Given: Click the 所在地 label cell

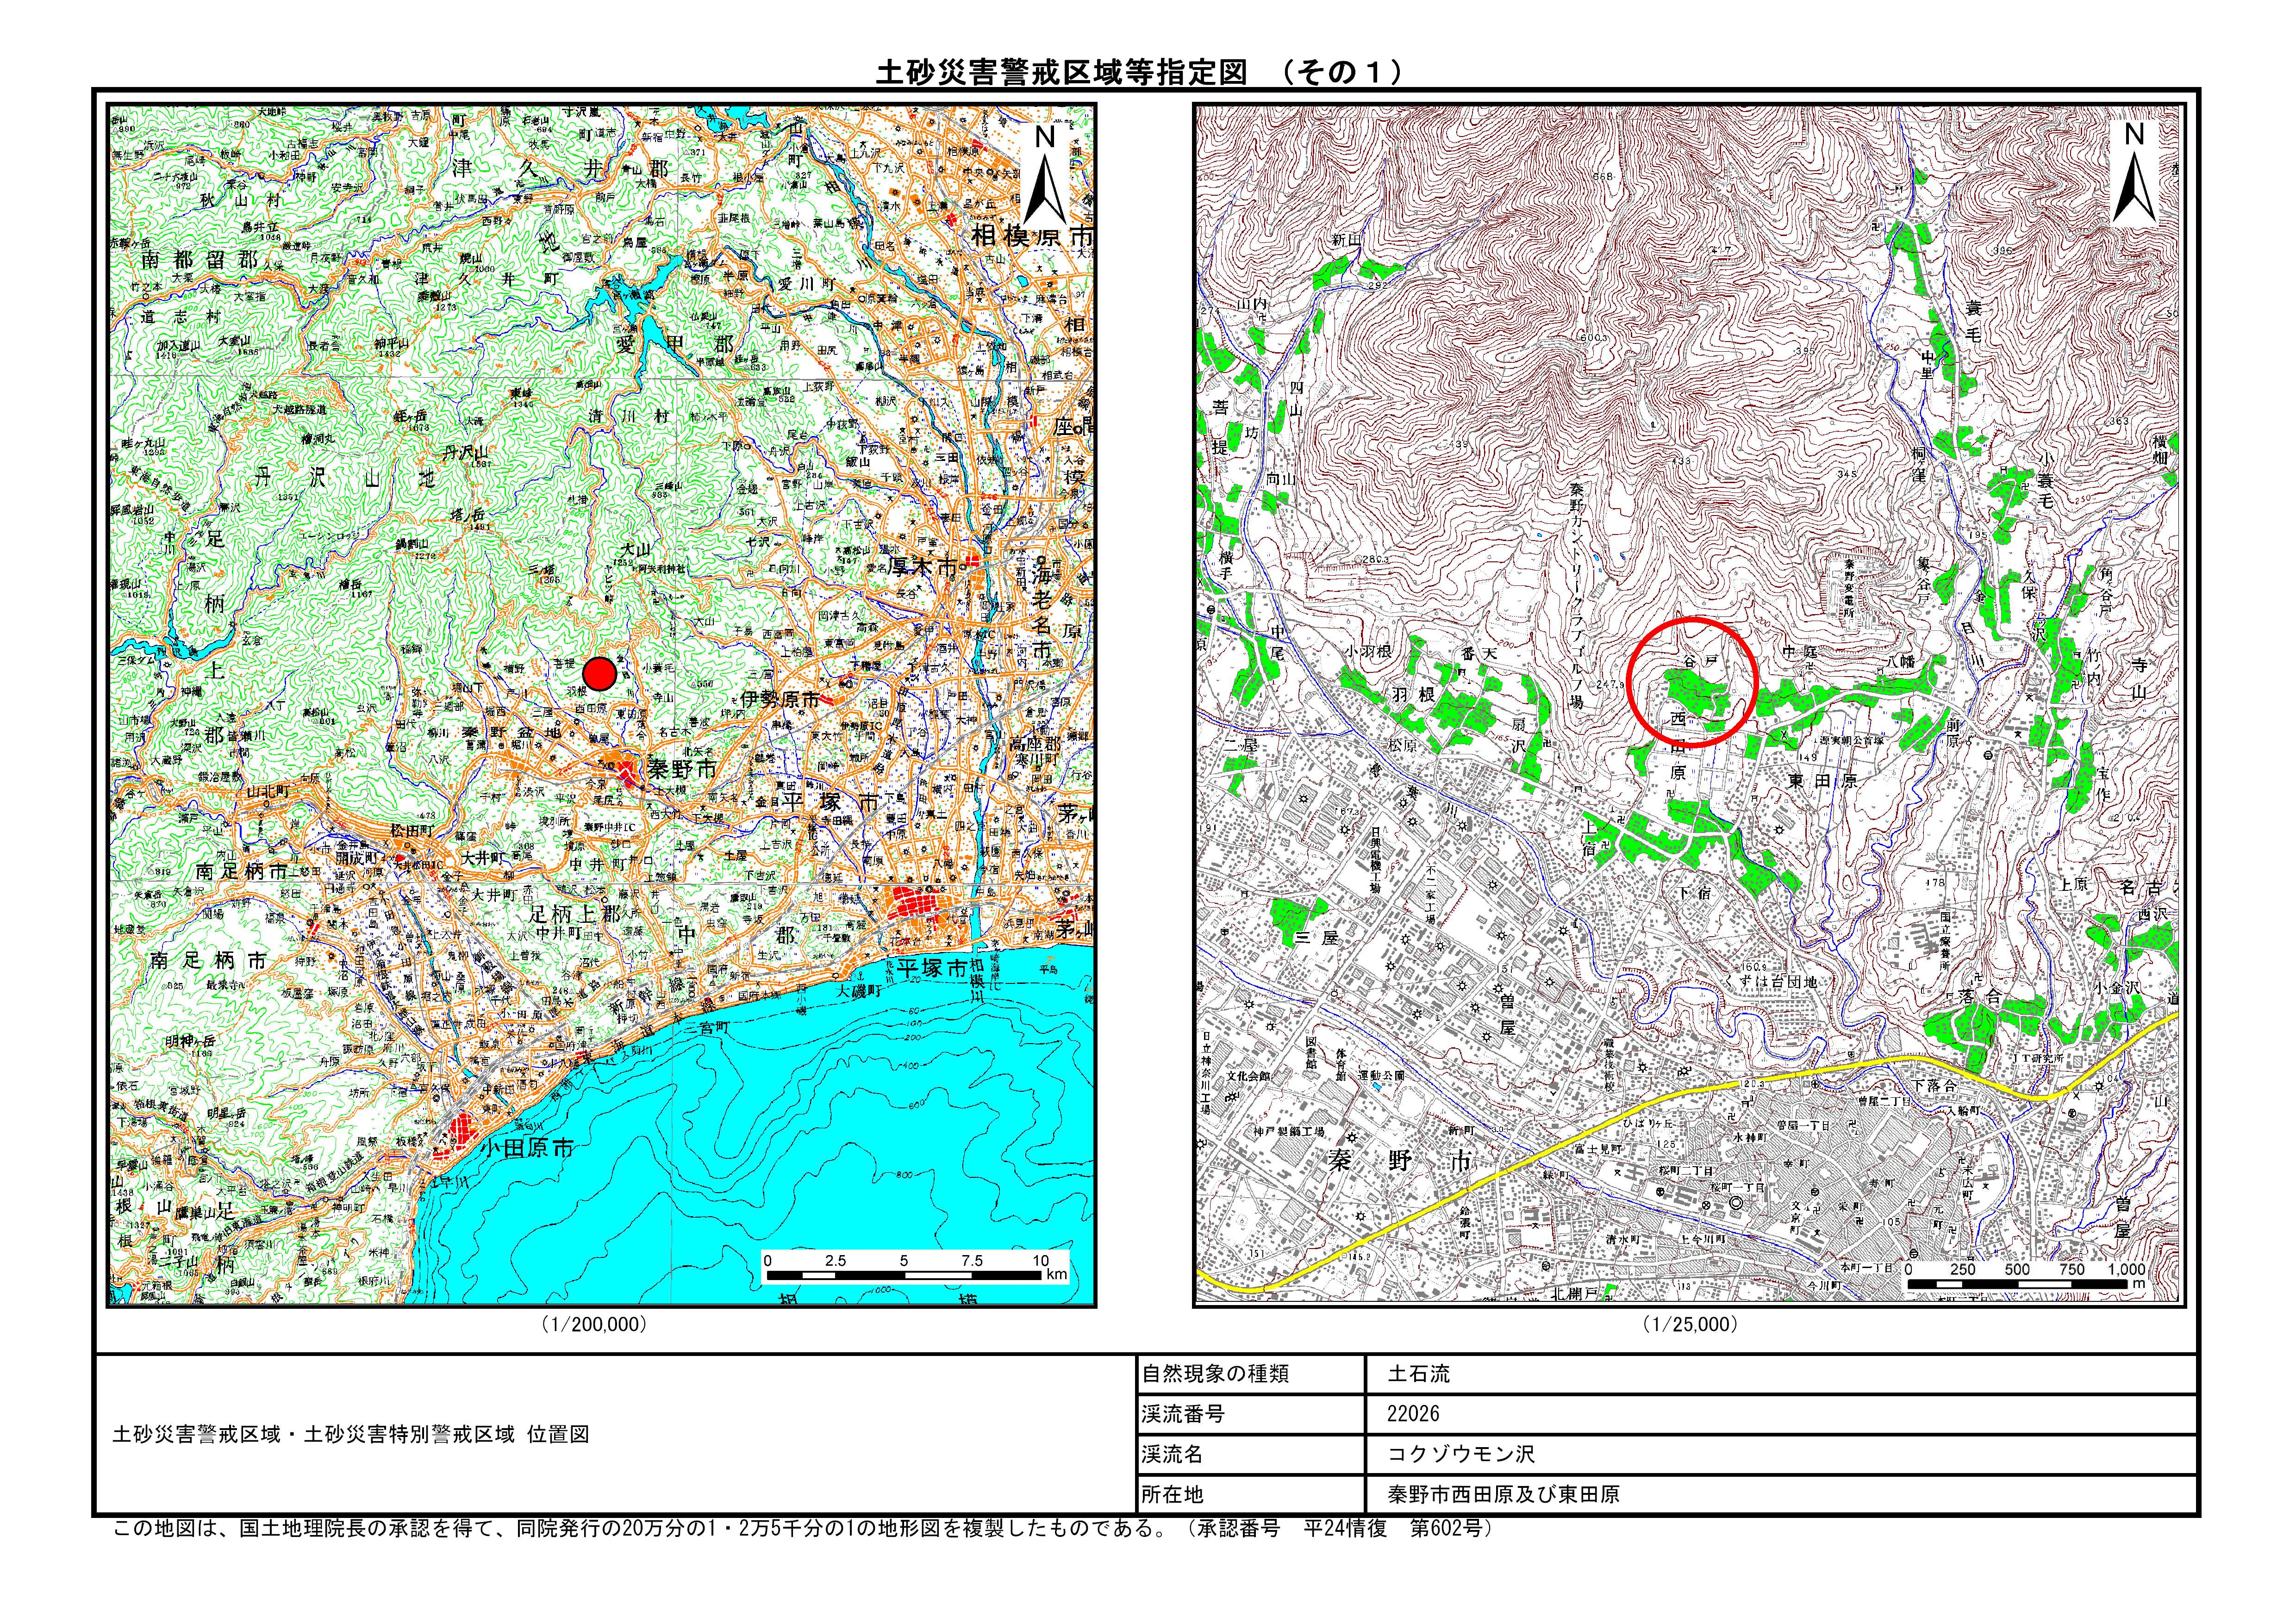Looking at the screenshot, I should pos(1172,1494).
